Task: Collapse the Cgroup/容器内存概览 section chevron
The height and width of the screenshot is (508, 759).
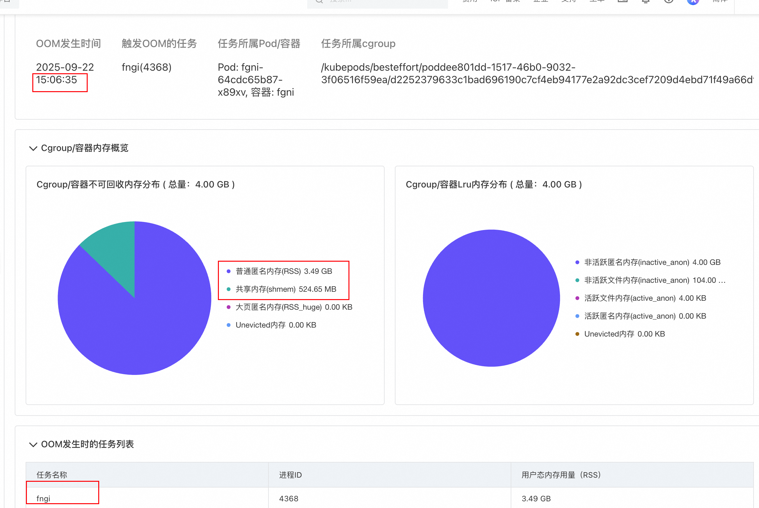Action: click(33, 148)
